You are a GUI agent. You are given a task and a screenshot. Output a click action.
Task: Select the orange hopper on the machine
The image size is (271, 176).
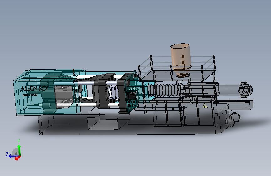[181, 60]
